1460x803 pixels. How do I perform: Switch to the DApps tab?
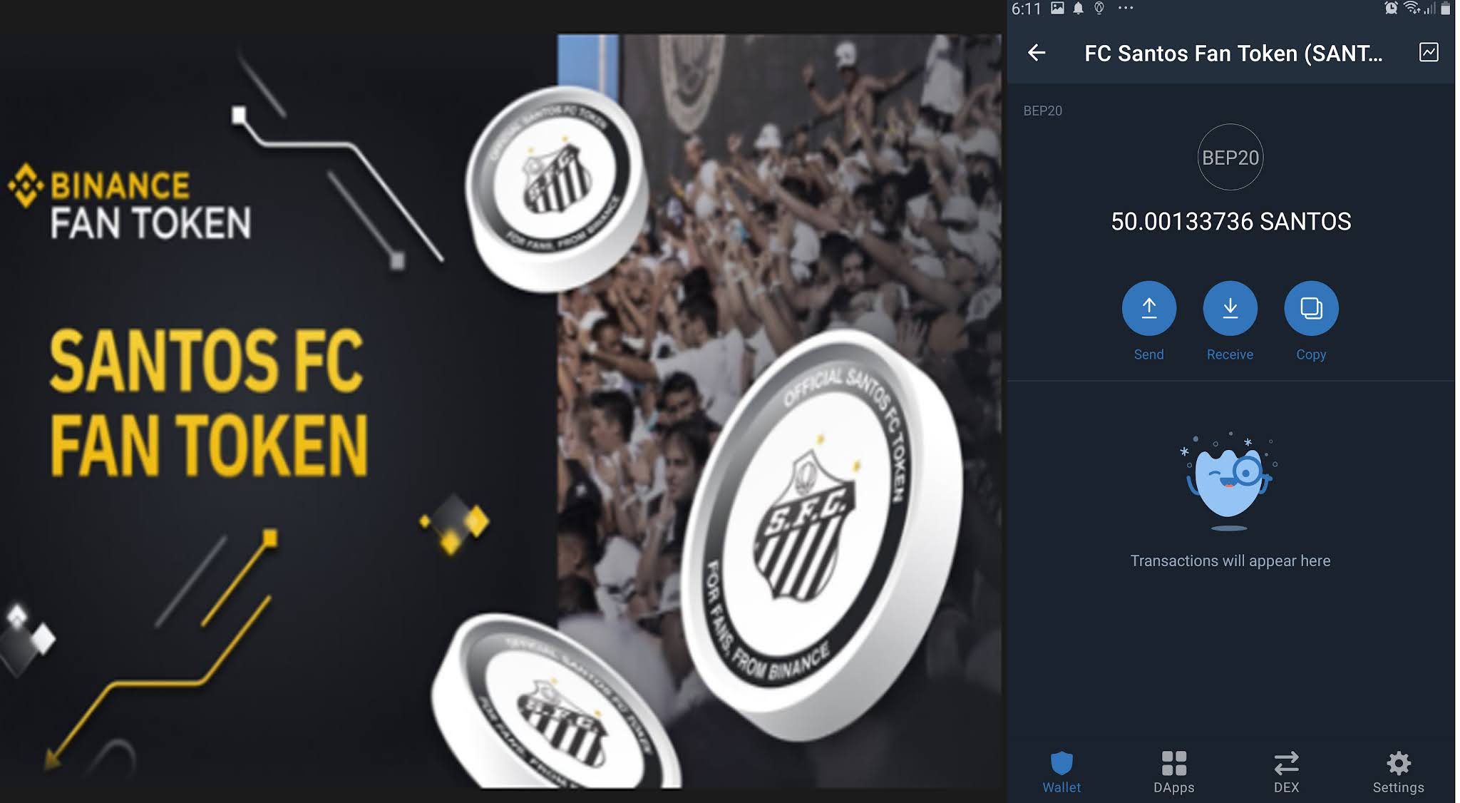click(x=1174, y=772)
